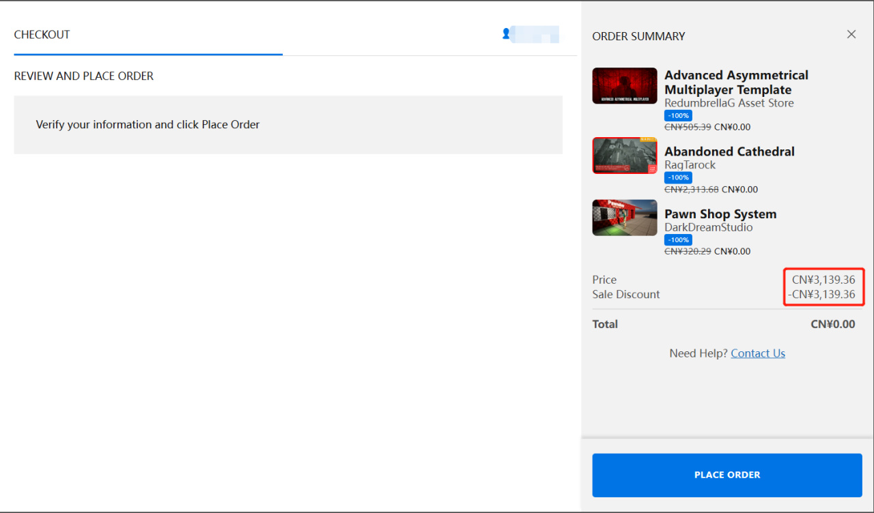The height and width of the screenshot is (513, 874).
Task: Open Advanced Asymmetrical Multiplayer Template thumbnail
Action: [625, 86]
